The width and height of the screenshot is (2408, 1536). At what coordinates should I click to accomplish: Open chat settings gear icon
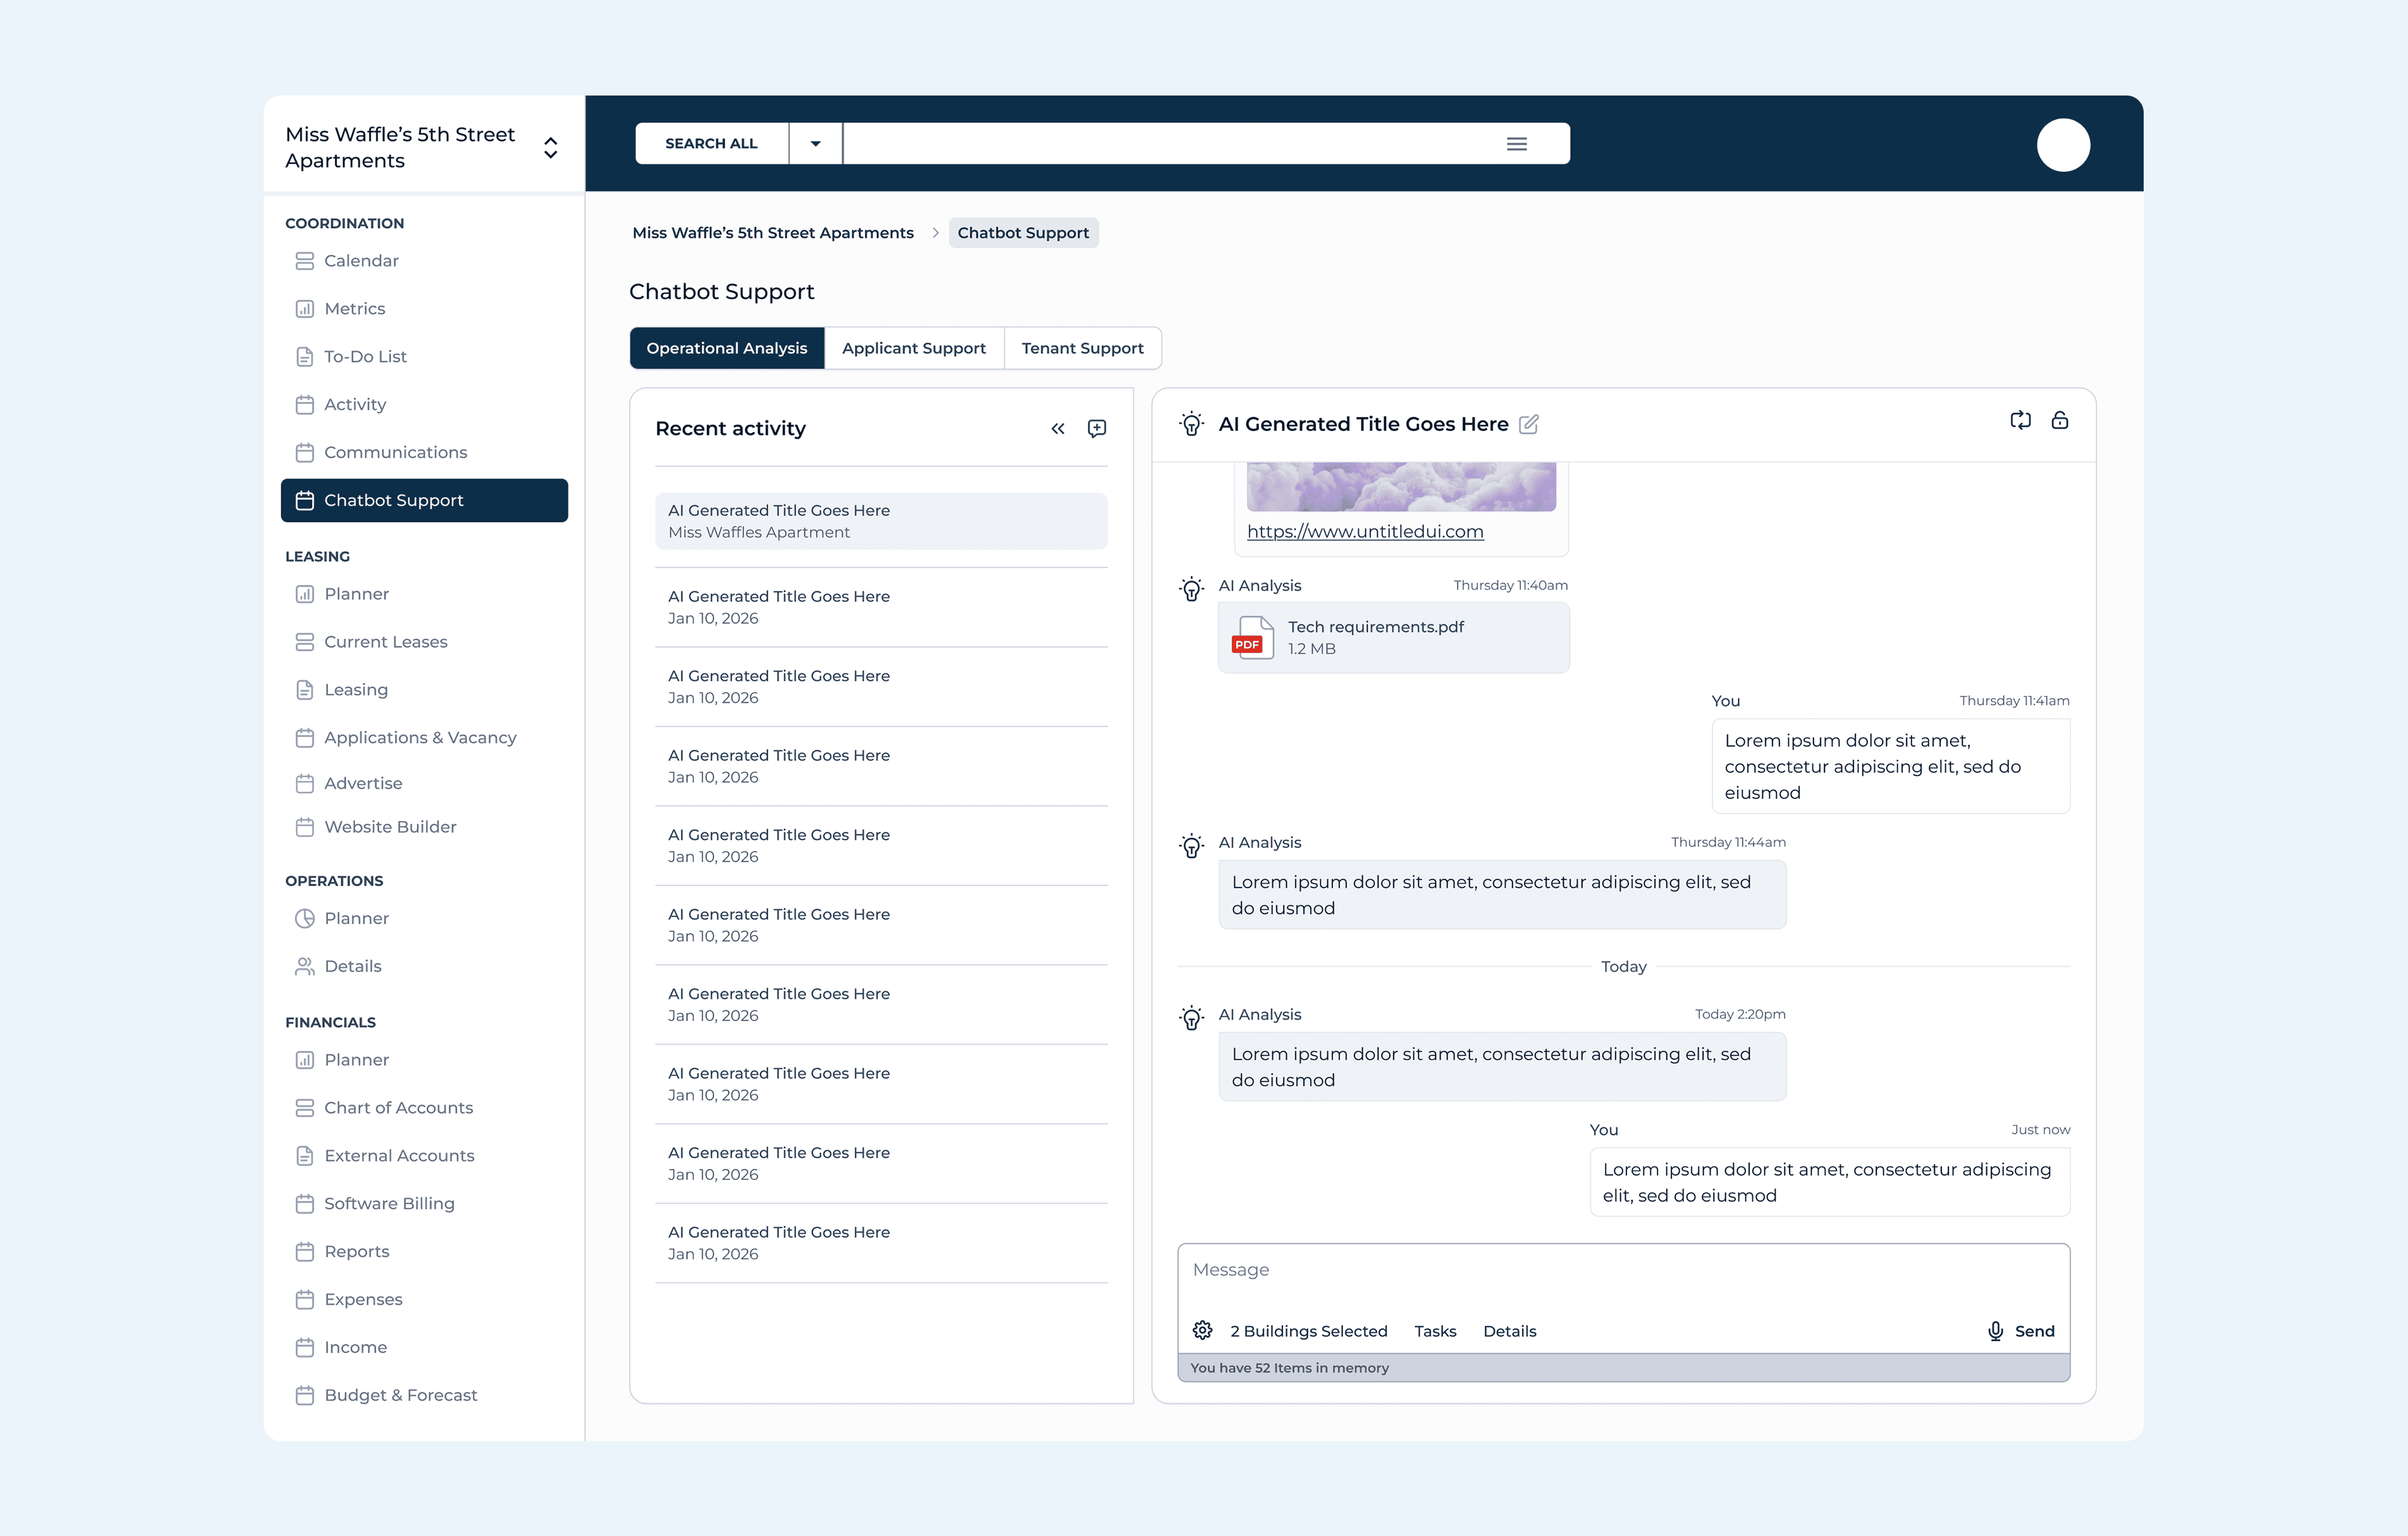[x=1202, y=1330]
